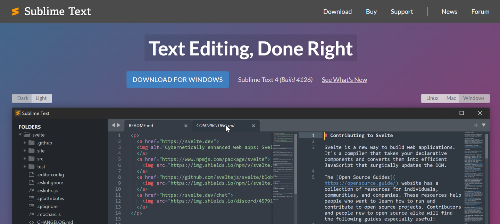Click the site folder icon
The width and height of the screenshot is (500, 224).
[x=32, y=150]
